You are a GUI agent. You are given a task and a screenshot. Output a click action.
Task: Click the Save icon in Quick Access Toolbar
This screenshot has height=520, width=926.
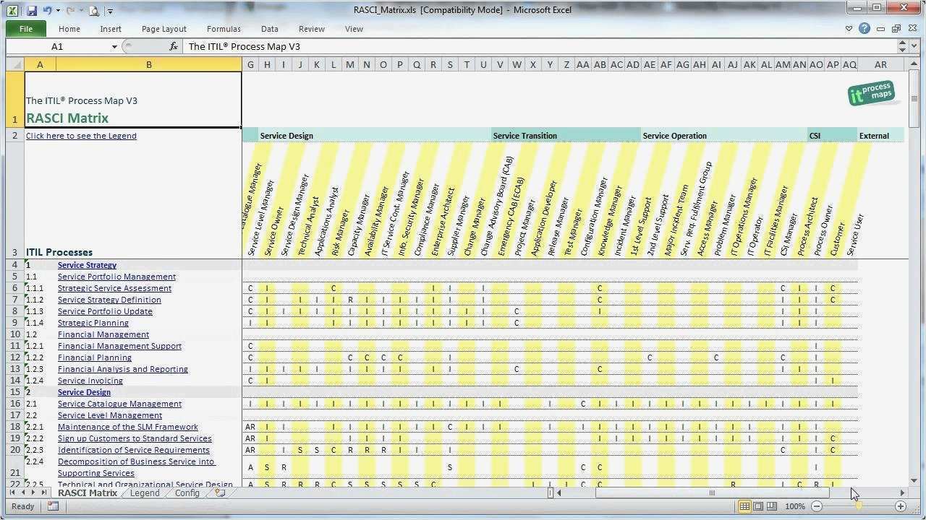(x=31, y=11)
